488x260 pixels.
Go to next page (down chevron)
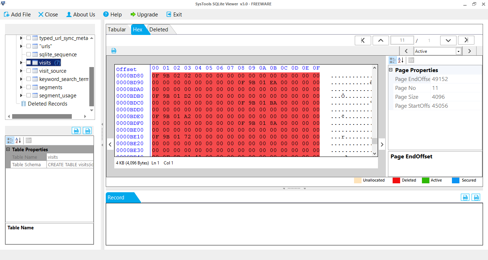tap(448, 40)
